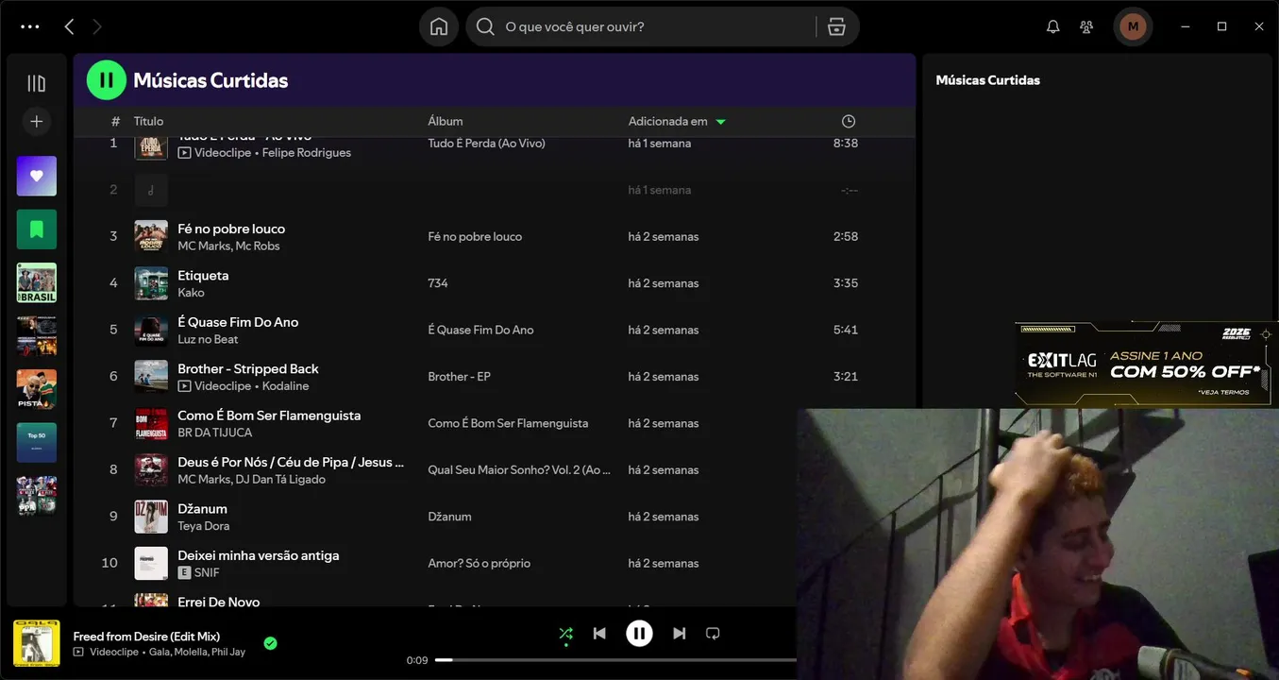Open artist MC Marks, Mc Robs link
This screenshot has height=680, width=1279.
pyautogui.click(x=228, y=246)
